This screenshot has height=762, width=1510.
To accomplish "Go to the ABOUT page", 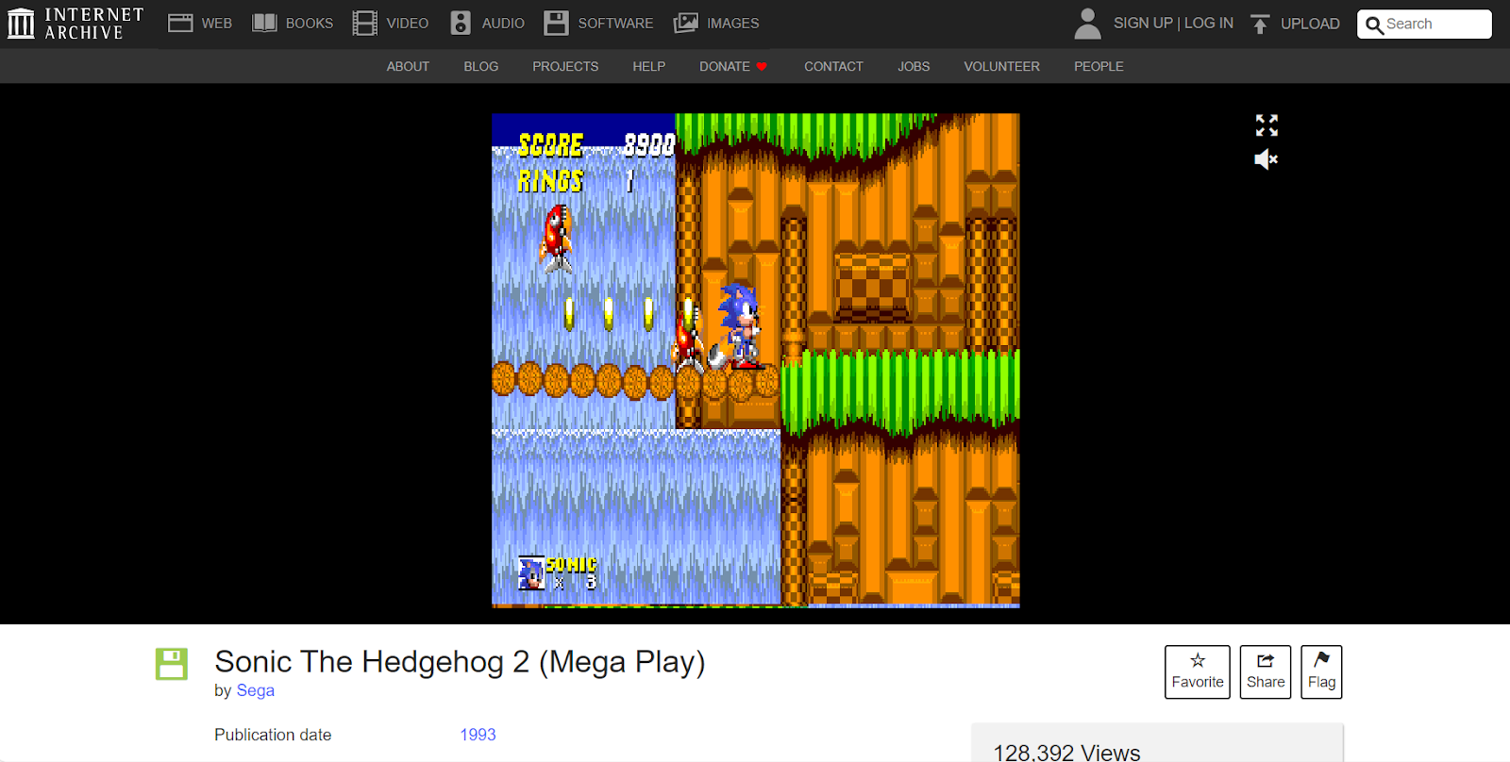I will click(x=408, y=66).
